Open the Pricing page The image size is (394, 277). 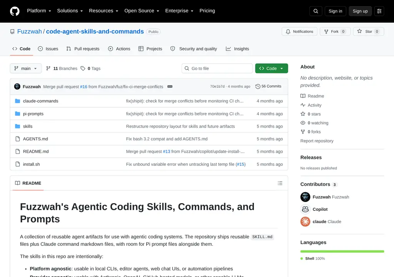207,11
